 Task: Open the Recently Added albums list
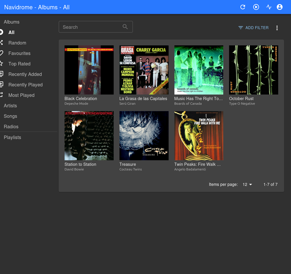25,74
